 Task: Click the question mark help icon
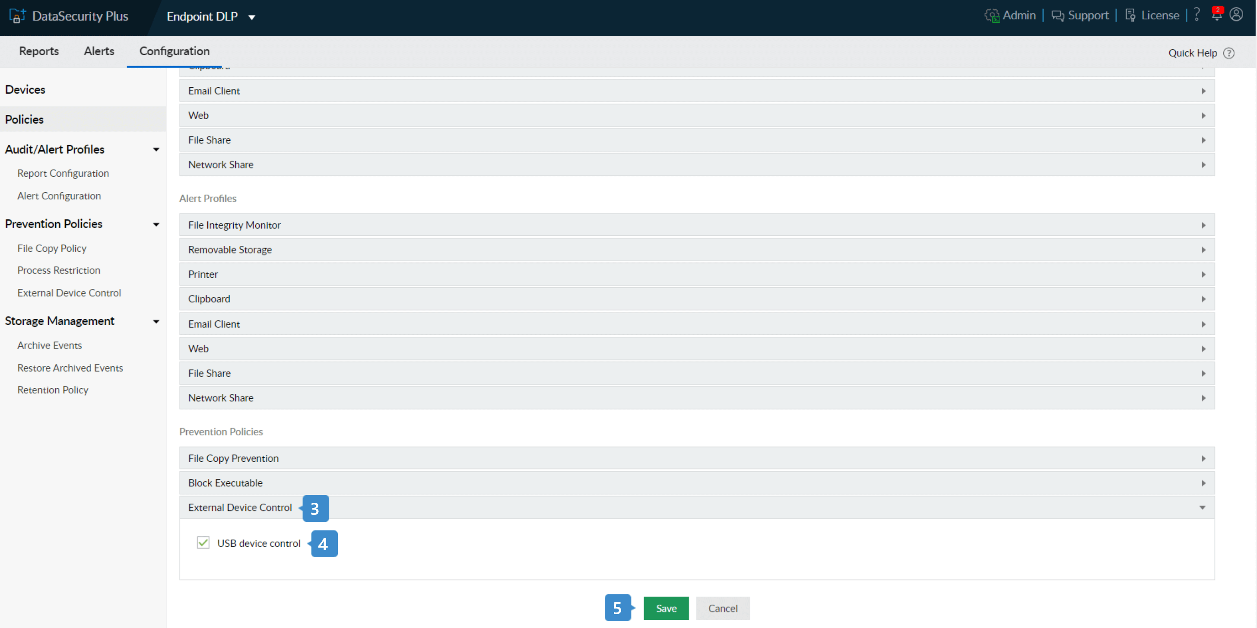1197,15
